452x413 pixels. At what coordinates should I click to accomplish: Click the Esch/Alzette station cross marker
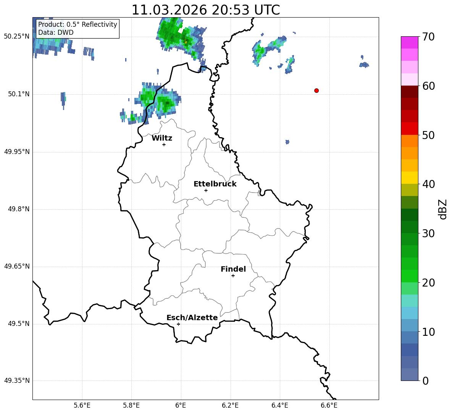click(x=178, y=324)
